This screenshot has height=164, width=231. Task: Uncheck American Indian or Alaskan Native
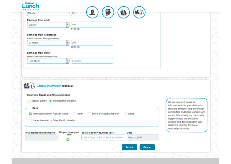tap(30, 114)
